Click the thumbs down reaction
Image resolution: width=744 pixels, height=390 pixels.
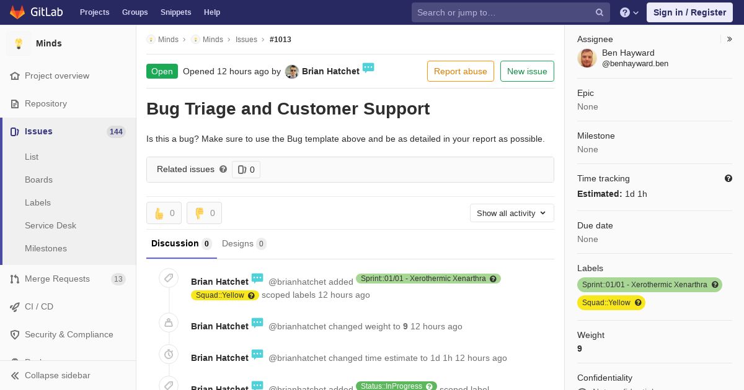pos(204,213)
